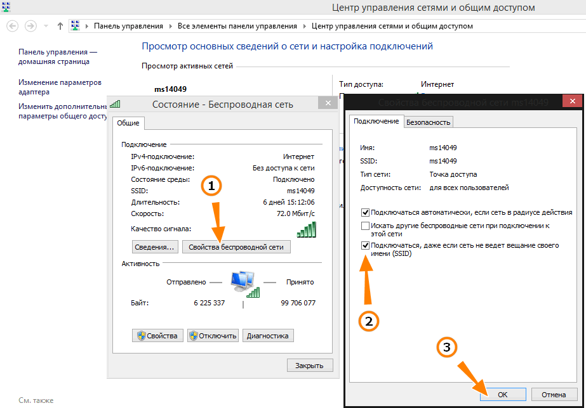Enable 'Искать другие беспроводные сети' checkbox
The height and width of the screenshot is (408, 586).
[x=365, y=226]
